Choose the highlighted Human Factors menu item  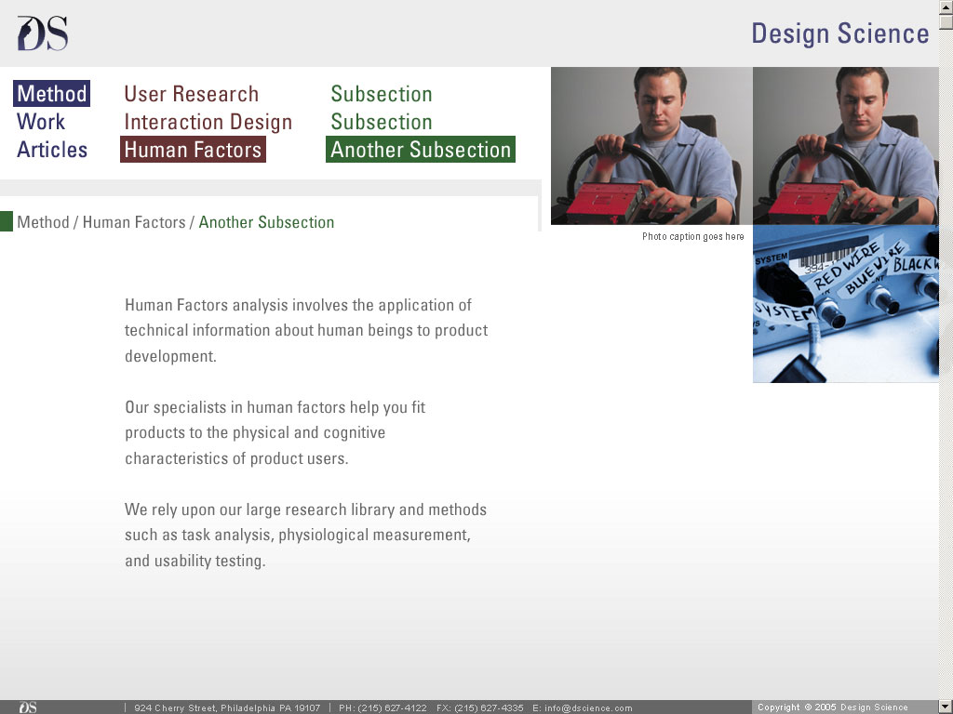click(x=193, y=150)
